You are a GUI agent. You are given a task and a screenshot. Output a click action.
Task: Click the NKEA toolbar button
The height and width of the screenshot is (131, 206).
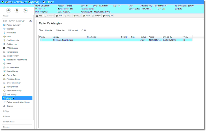[x=77, y=16]
